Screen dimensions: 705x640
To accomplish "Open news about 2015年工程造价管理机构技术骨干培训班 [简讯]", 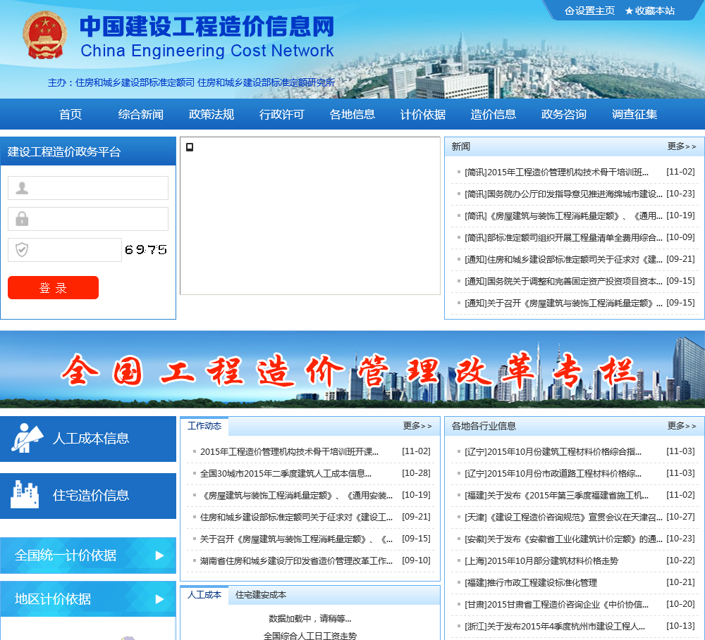I will [557, 172].
